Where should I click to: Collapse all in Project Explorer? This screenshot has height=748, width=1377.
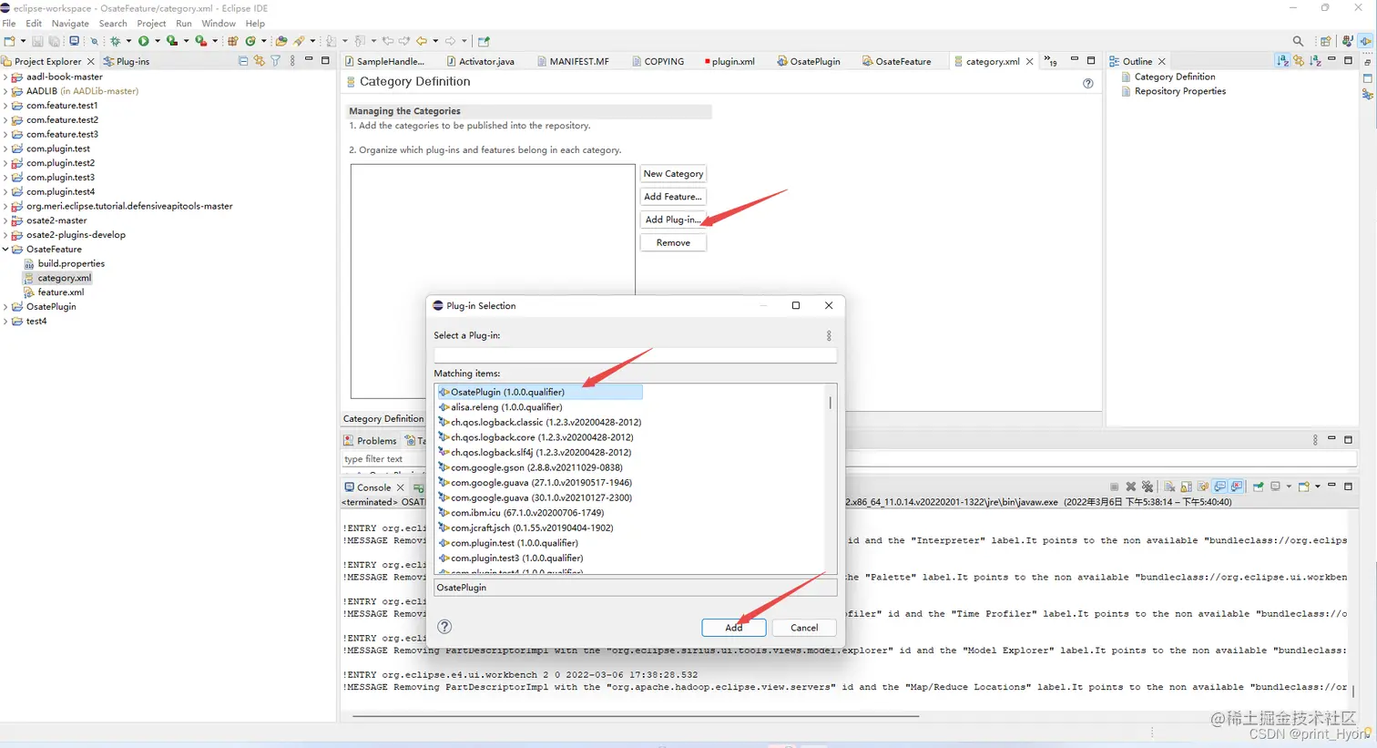243,61
